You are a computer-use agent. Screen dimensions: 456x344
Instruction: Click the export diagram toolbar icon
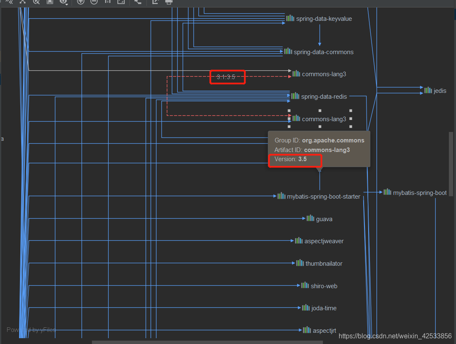click(155, 2)
